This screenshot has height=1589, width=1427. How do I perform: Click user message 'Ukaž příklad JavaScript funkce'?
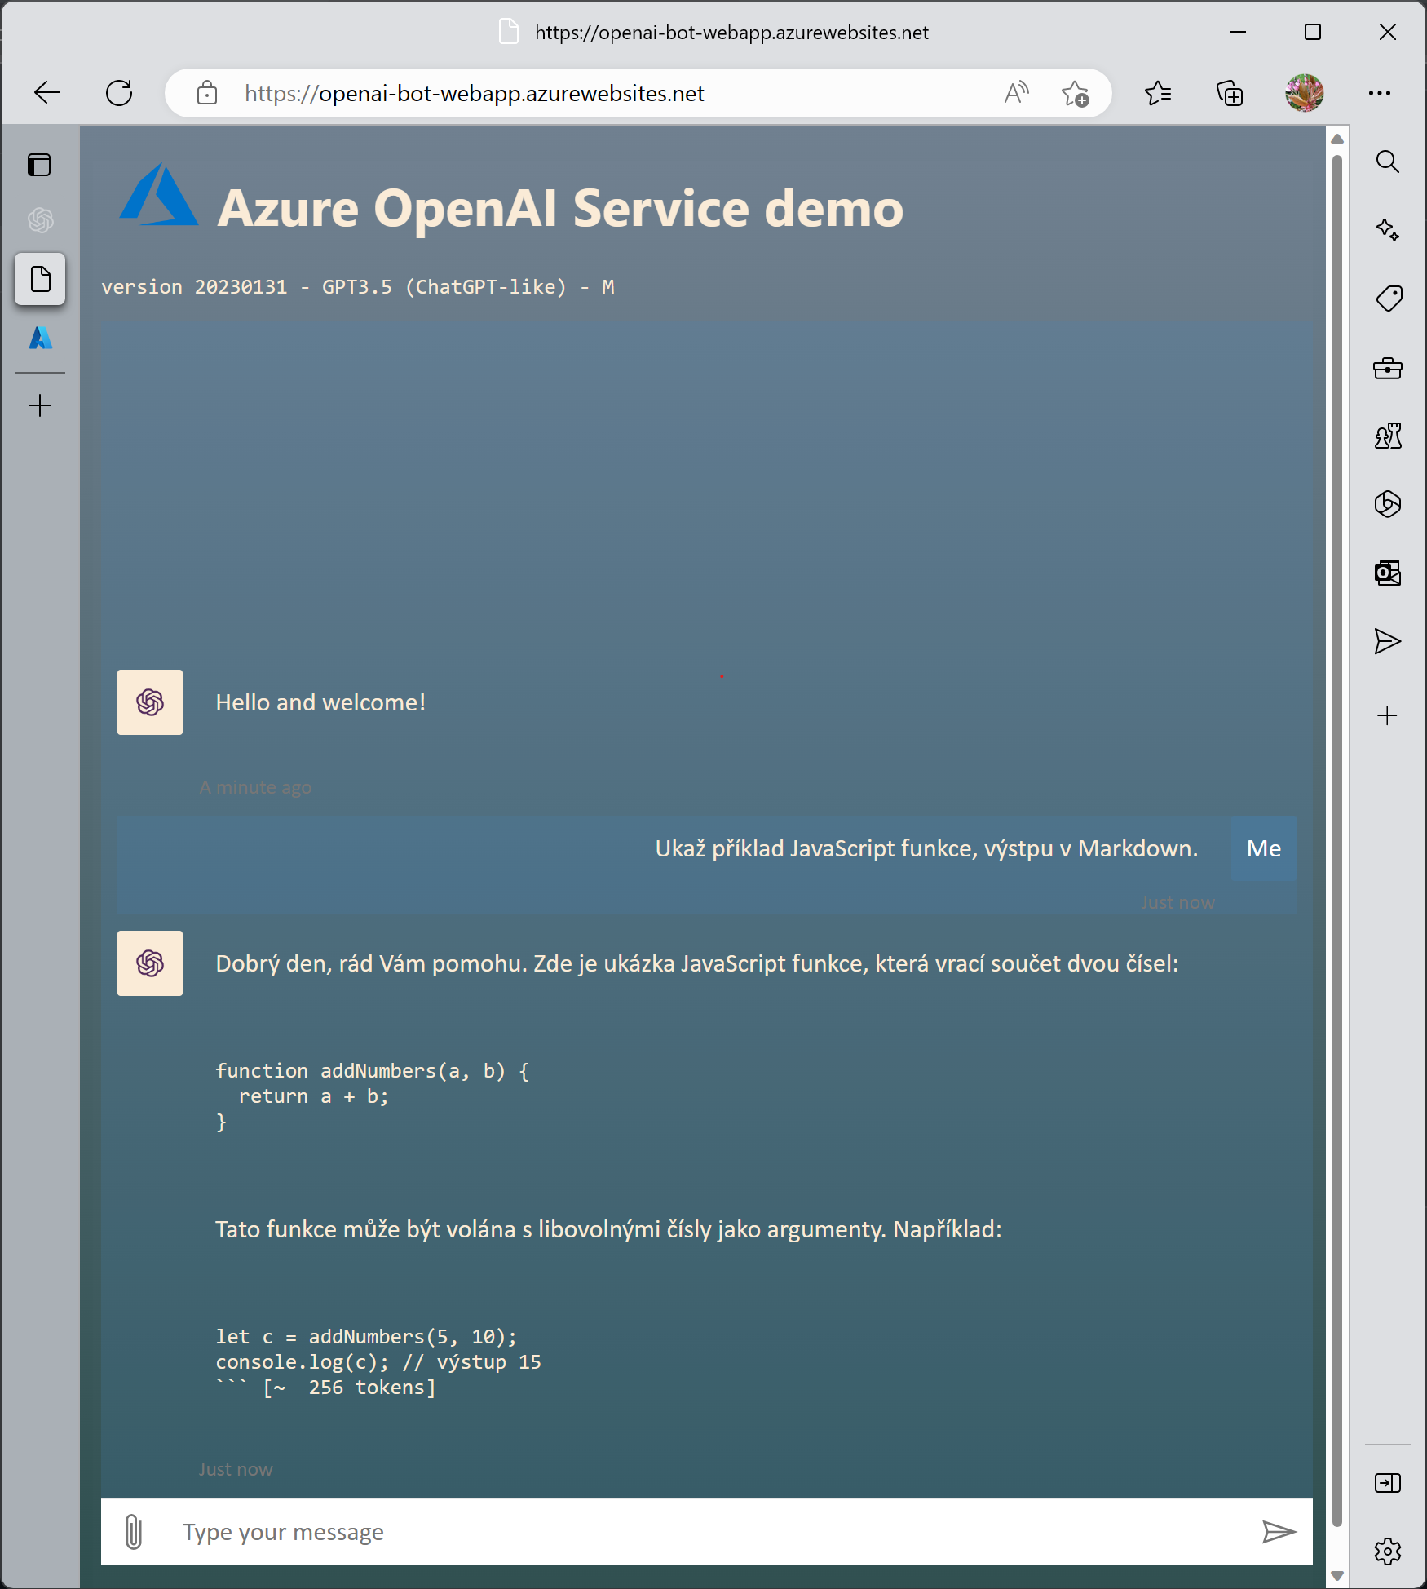(x=926, y=848)
